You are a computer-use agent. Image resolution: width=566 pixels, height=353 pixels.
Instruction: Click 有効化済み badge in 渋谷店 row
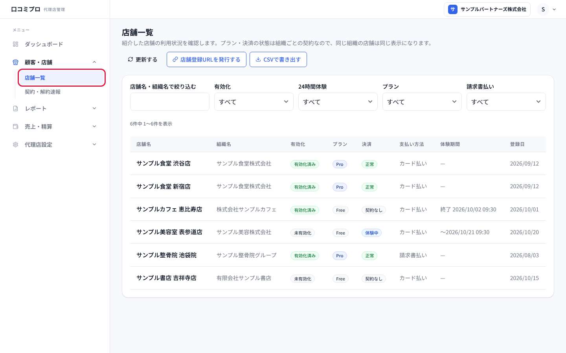click(x=305, y=164)
